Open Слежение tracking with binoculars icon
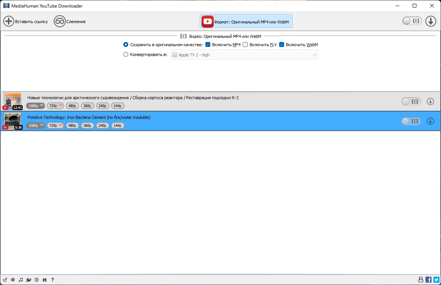This screenshot has width=441, height=285. pos(59,21)
